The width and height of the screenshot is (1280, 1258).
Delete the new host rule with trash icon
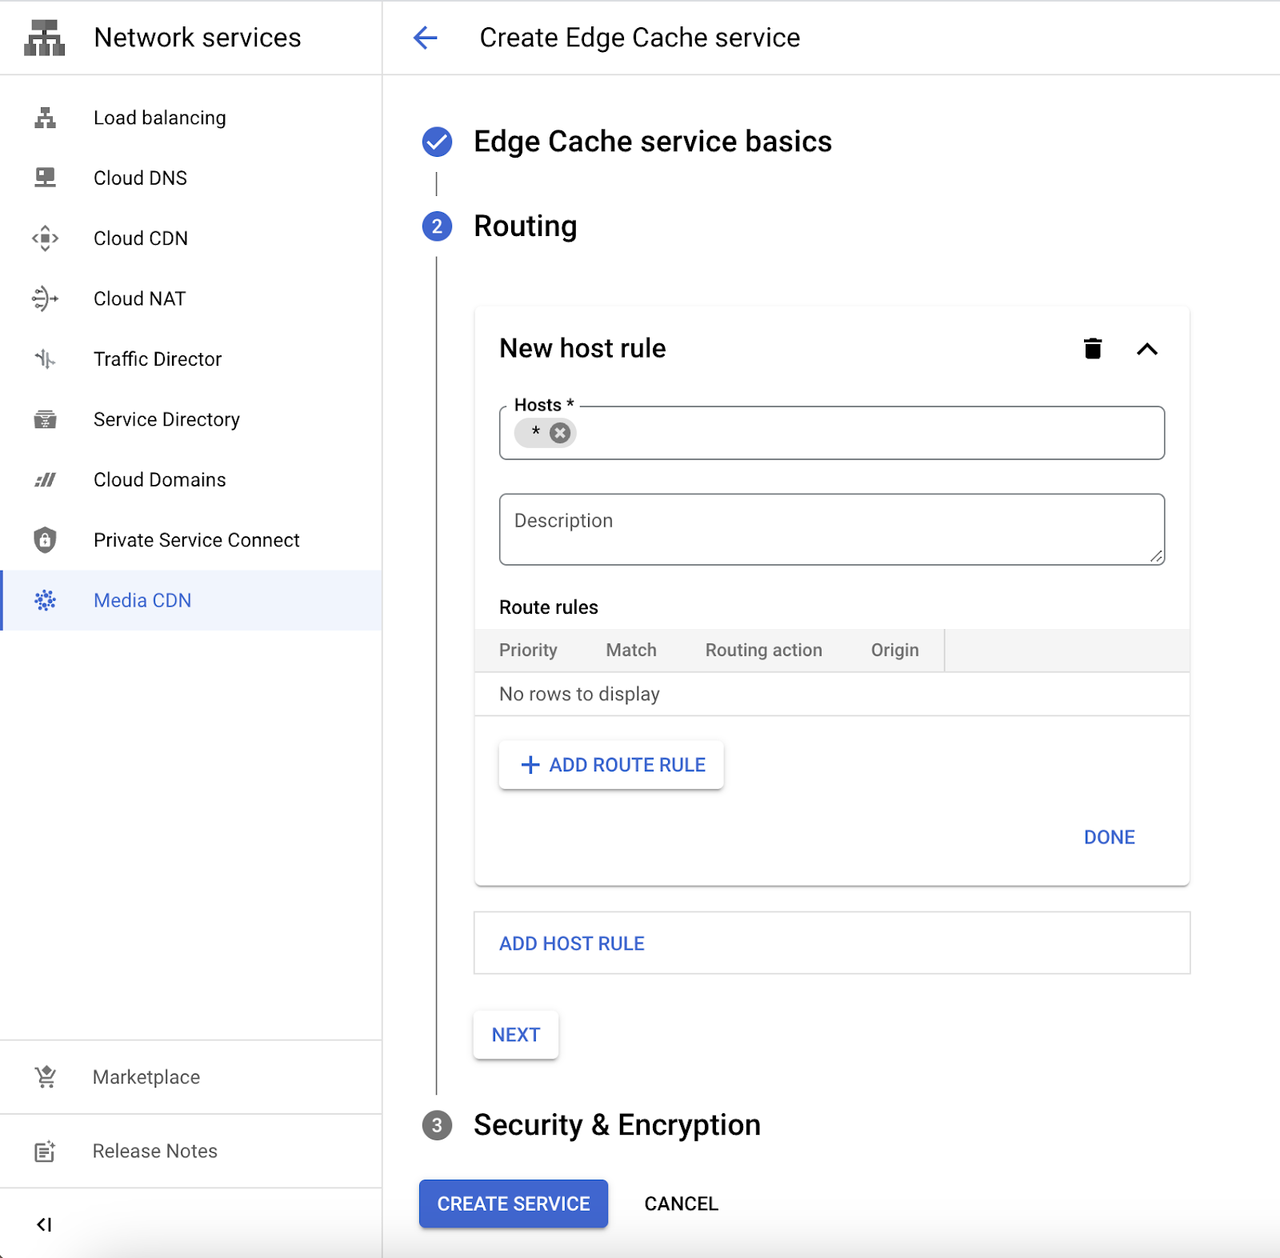(1092, 349)
